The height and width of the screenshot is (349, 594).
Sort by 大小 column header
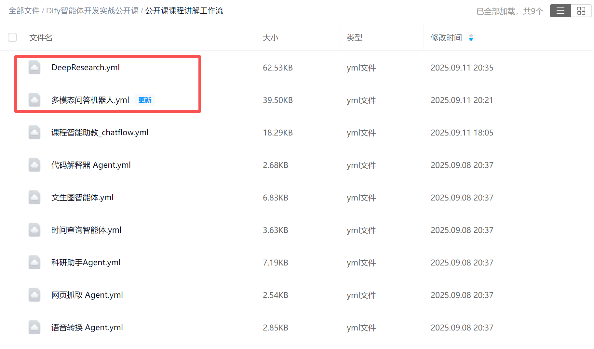tap(271, 38)
